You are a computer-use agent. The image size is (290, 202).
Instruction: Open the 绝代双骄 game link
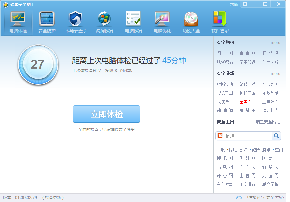(x=247, y=85)
